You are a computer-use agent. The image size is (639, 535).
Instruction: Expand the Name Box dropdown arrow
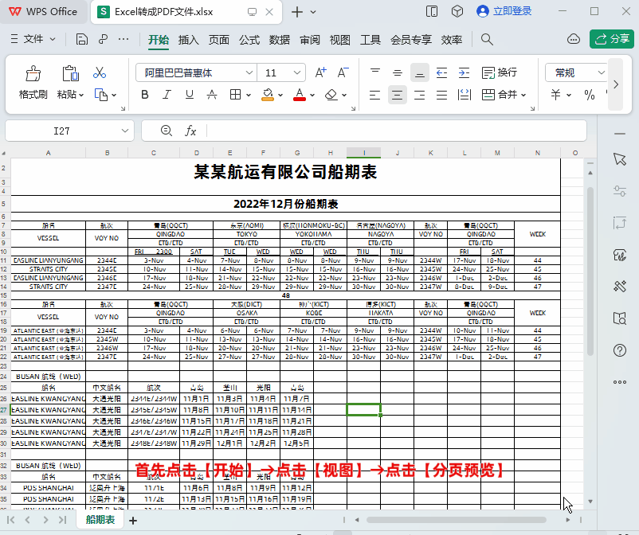125,131
